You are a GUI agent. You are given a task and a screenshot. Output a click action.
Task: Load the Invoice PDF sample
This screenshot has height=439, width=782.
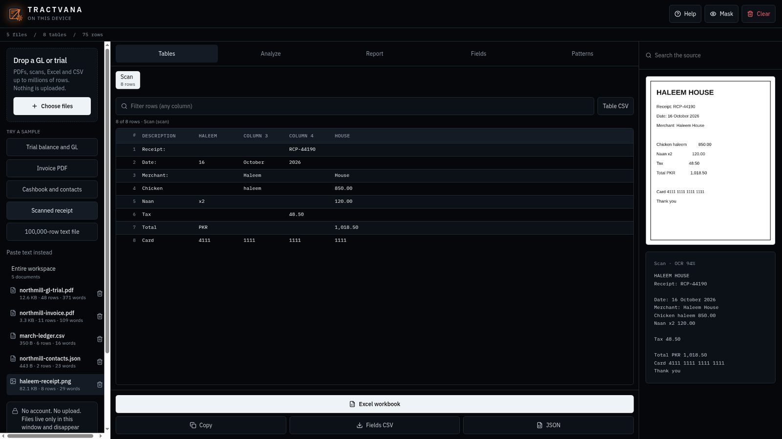(52, 168)
